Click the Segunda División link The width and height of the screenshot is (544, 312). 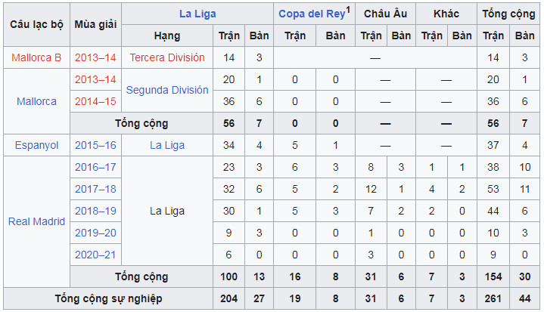click(x=167, y=90)
